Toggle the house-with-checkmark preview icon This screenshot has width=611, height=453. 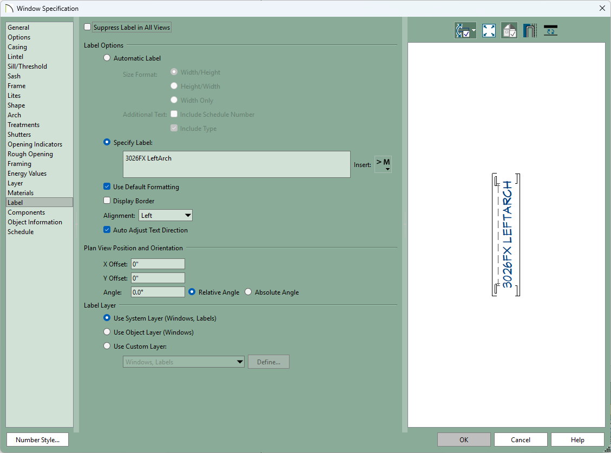[x=509, y=31]
